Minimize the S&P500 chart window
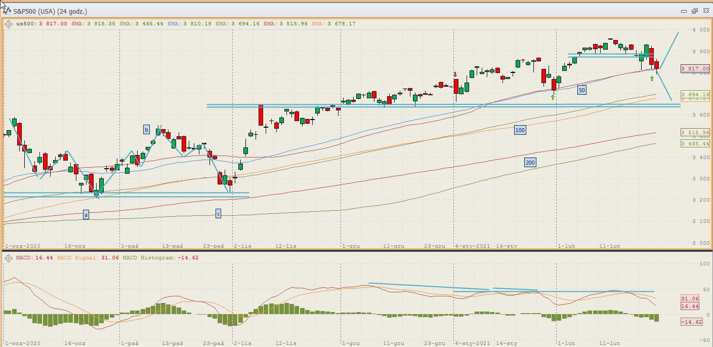 (x=684, y=11)
